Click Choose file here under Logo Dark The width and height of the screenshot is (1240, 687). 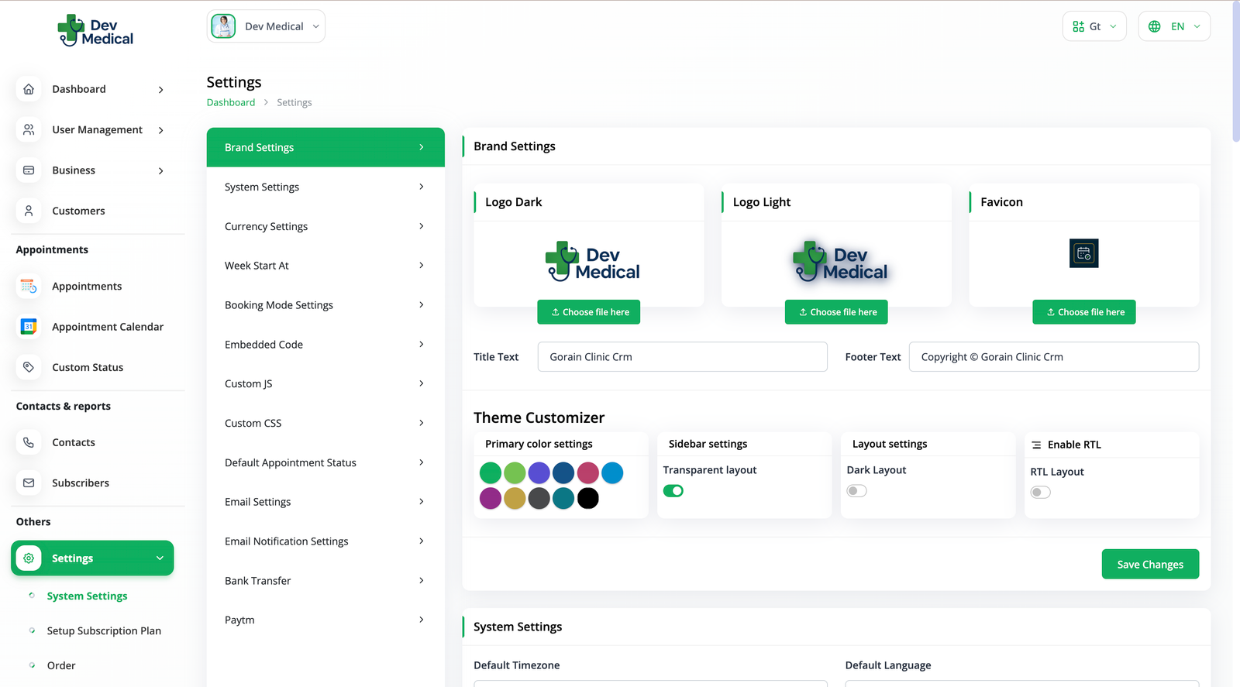pos(588,312)
